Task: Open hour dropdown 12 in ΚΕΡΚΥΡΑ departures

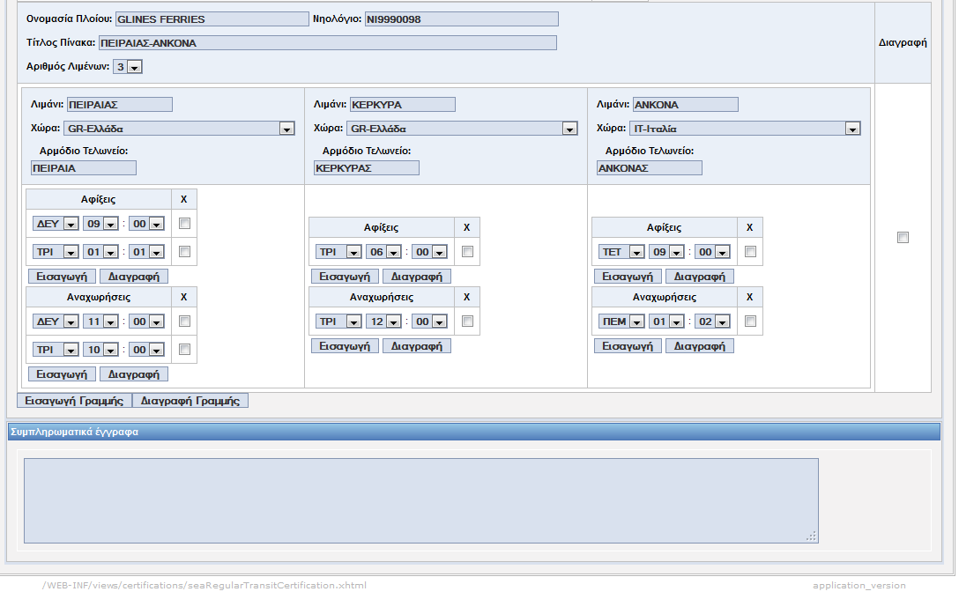Action: click(384, 322)
